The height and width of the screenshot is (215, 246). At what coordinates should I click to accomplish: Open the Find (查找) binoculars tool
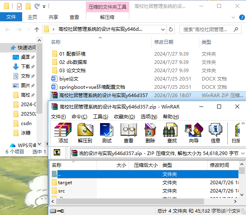coord(172,133)
